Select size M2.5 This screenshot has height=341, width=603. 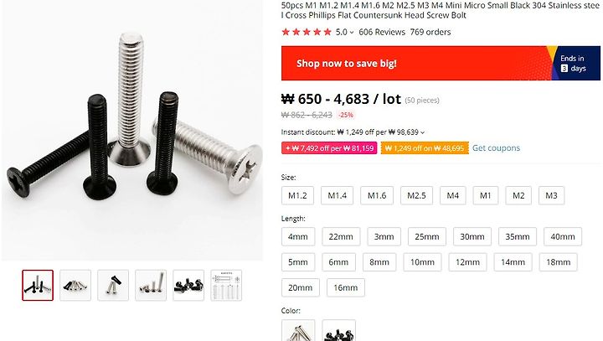point(416,195)
